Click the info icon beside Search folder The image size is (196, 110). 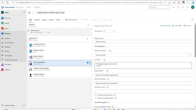coord(107,71)
